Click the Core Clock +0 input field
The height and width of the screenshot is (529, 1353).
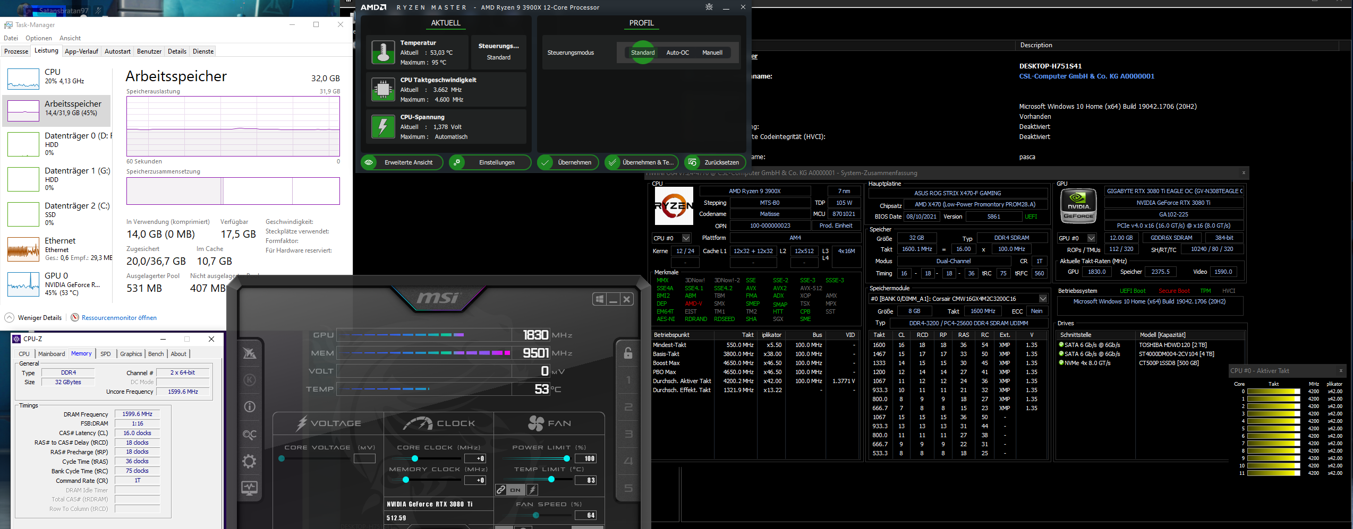pos(475,458)
